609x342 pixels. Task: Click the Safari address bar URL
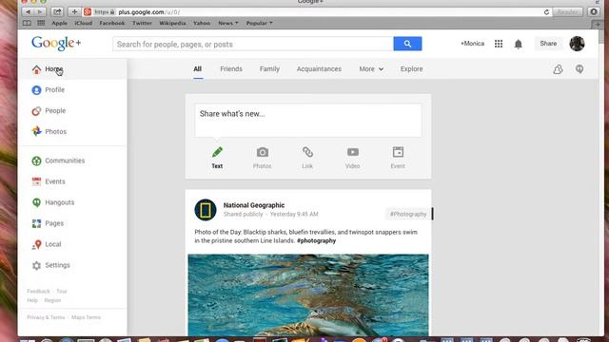[148, 12]
